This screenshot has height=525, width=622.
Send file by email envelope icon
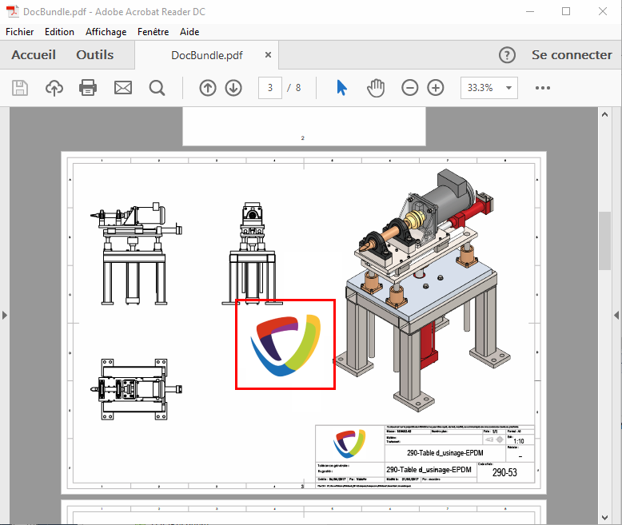click(x=123, y=88)
